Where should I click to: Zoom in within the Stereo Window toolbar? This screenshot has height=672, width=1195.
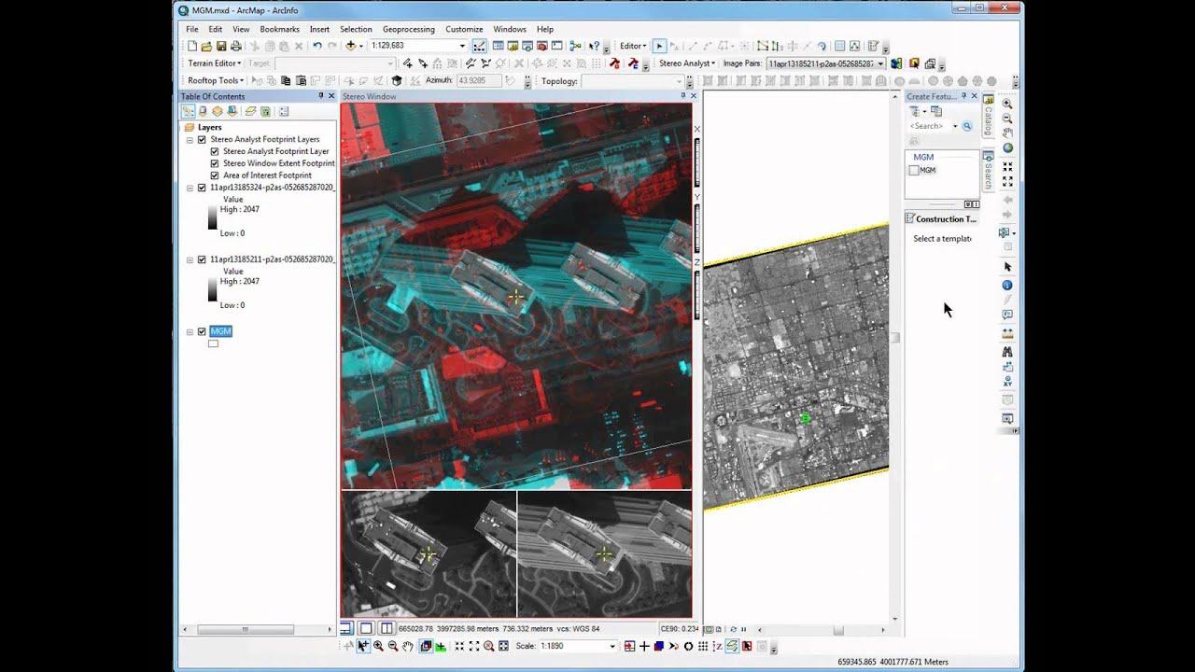tap(378, 646)
